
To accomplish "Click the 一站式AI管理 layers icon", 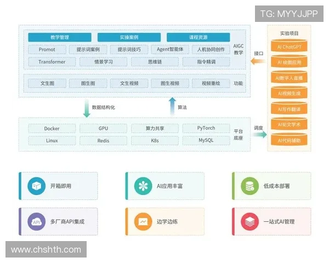I will click(249, 222).
